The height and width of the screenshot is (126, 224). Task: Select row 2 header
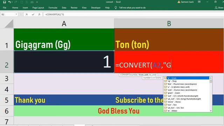pos(7,62)
